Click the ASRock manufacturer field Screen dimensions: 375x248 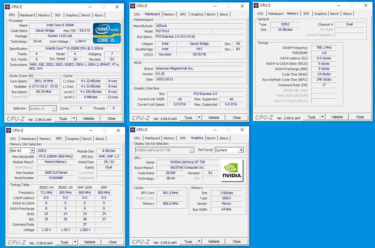[x=199, y=26]
